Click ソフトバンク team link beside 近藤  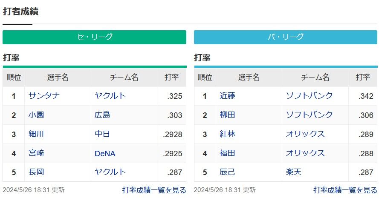[310, 96]
